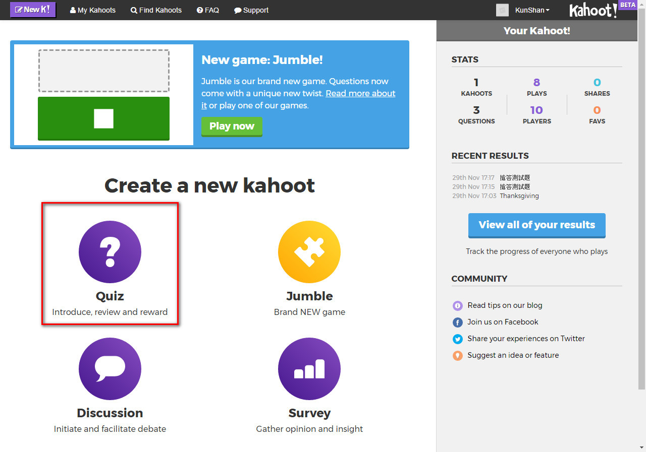The width and height of the screenshot is (646, 452).
Task: Click the Facebook icon in Community section
Action: (x=457, y=322)
